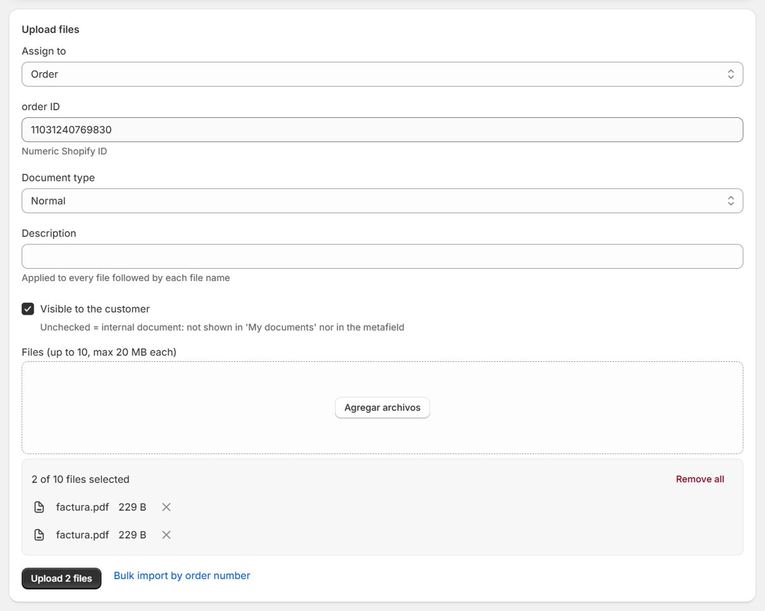Click the "Upload files" heading
765x611 pixels.
tap(50, 29)
